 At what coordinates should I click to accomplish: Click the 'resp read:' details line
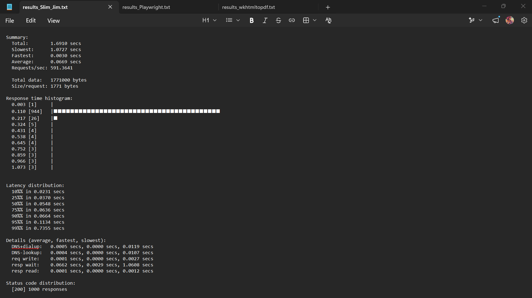(82, 271)
